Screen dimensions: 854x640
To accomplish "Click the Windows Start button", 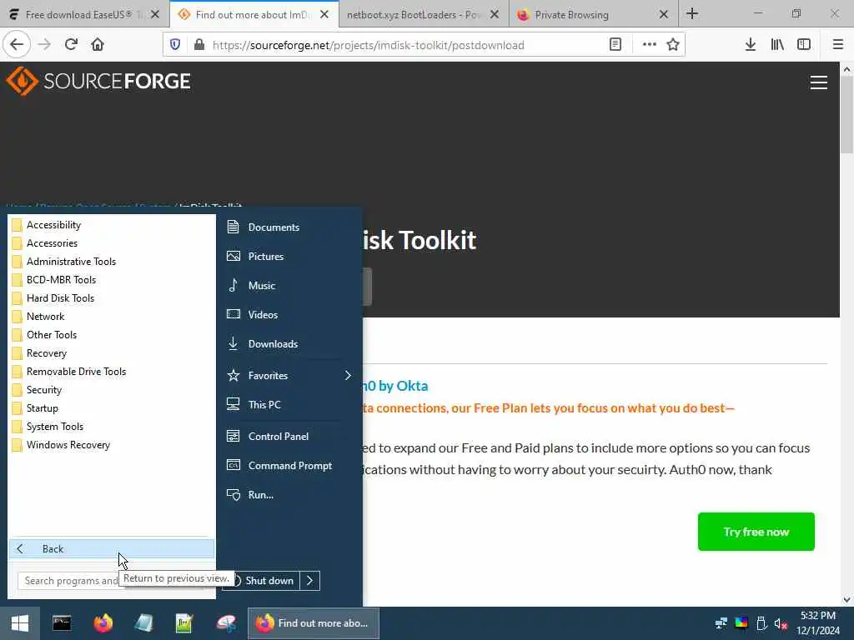I will (x=20, y=623).
